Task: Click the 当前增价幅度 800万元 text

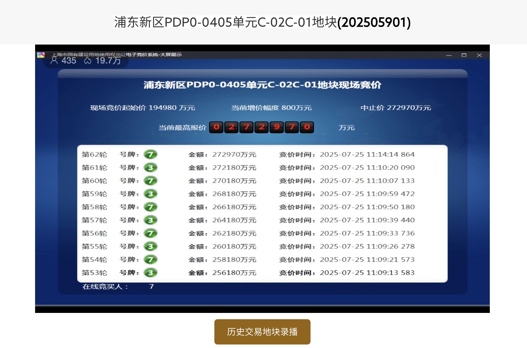Action: coord(271,108)
